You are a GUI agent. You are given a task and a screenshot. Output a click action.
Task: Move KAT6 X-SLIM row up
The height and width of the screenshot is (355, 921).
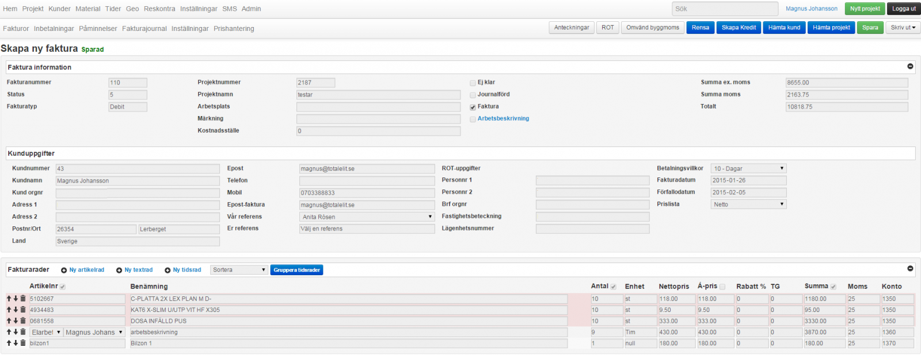coord(9,310)
